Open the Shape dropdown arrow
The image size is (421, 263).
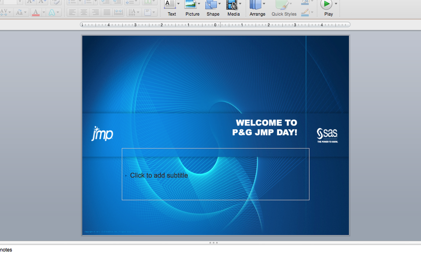[220, 4]
